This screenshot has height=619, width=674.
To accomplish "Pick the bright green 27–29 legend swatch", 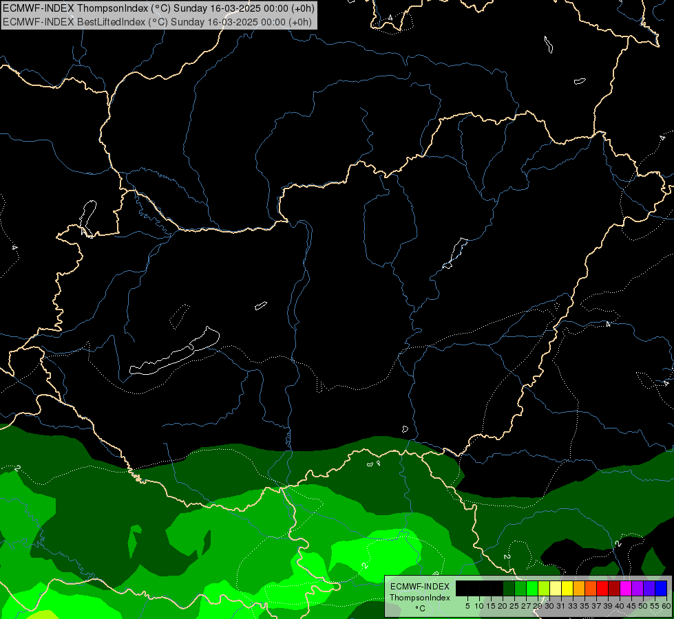I will point(531,589).
